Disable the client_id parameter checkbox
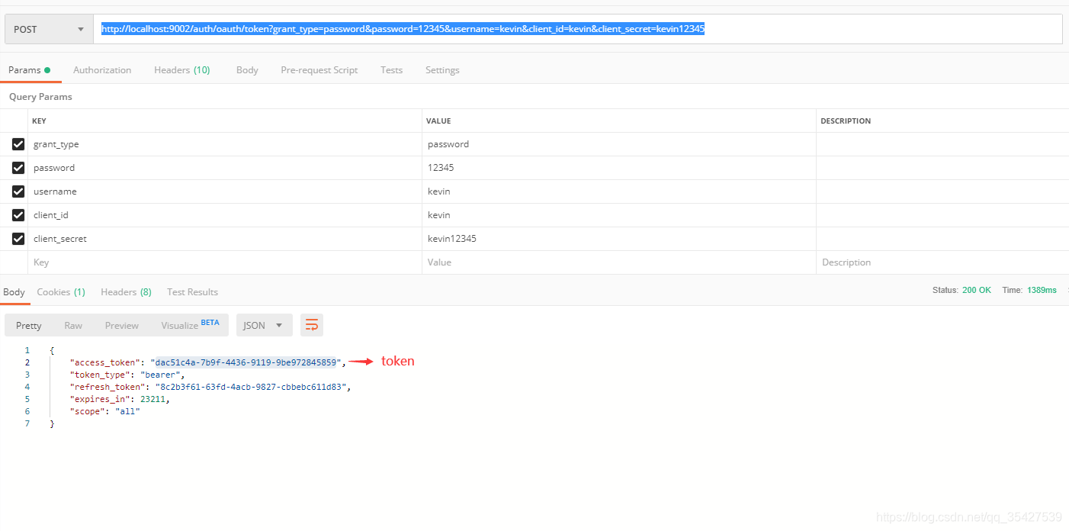The width and height of the screenshot is (1069, 531). pos(18,214)
